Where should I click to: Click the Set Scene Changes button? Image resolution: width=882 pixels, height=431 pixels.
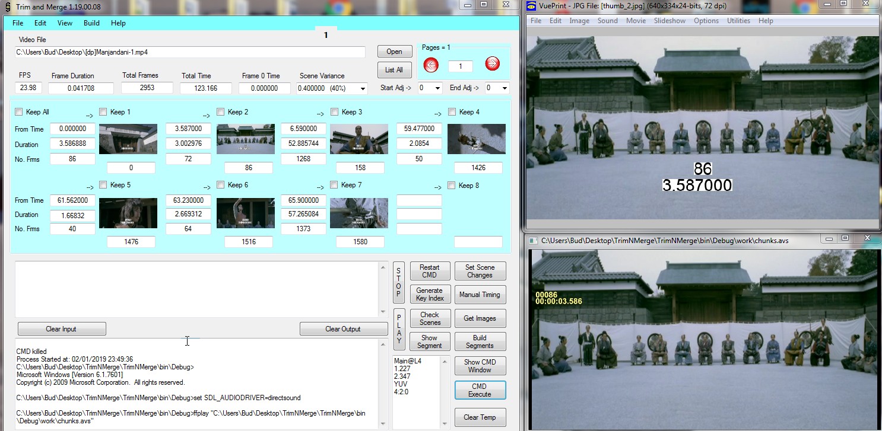480,271
